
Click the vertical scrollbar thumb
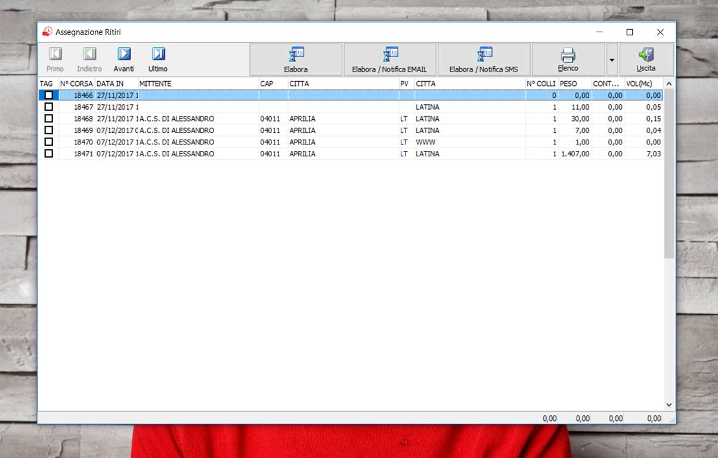(669, 174)
